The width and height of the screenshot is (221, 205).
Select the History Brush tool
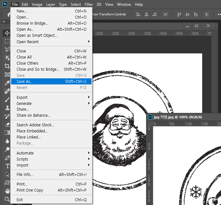click(x=7, y=116)
